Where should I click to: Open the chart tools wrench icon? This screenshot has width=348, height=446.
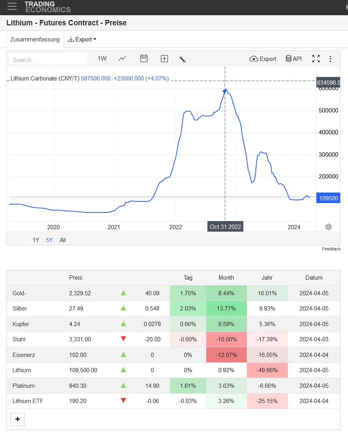tap(182, 59)
